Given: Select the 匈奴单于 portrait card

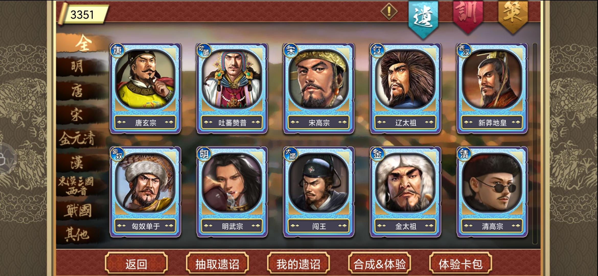Looking at the screenshot, I should (145, 192).
